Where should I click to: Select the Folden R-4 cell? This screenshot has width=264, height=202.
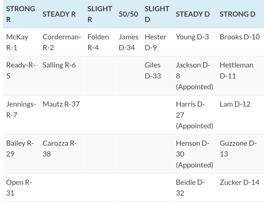click(x=98, y=42)
